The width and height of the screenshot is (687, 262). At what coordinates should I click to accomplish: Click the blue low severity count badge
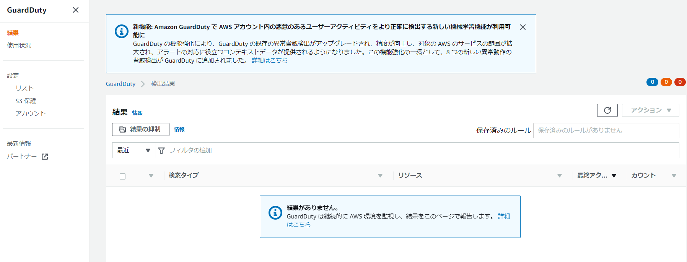click(652, 82)
